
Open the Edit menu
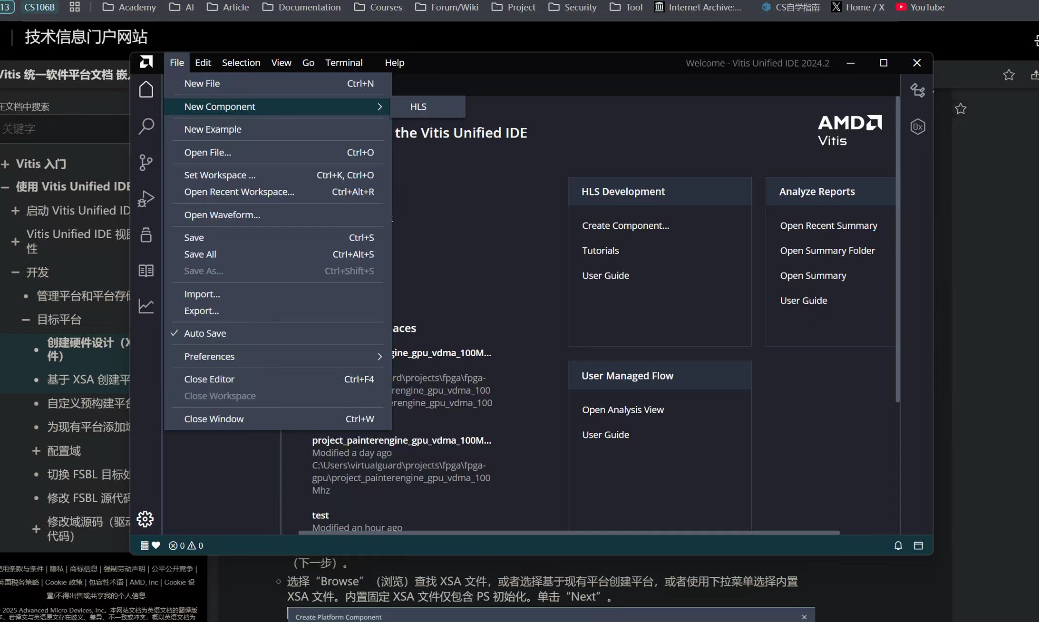(203, 63)
